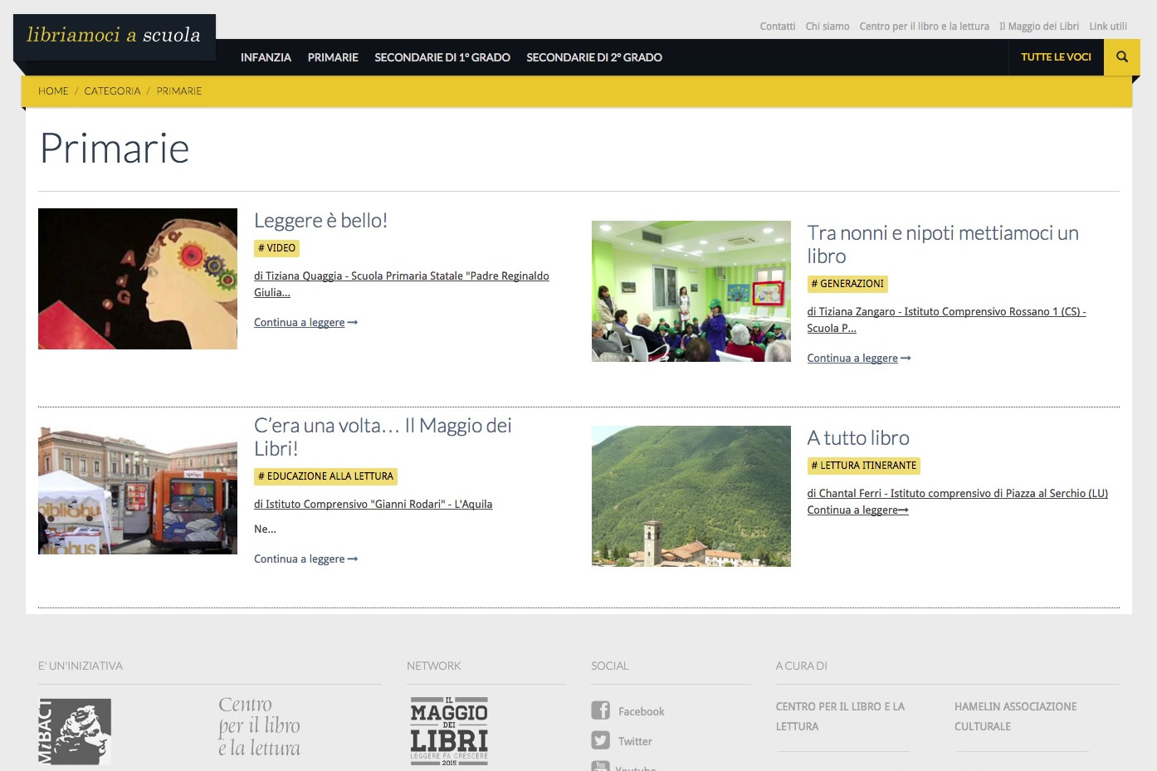Click the libriamoci a scuola logo
The height and width of the screenshot is (771, 1157).
tap(114, 35)
